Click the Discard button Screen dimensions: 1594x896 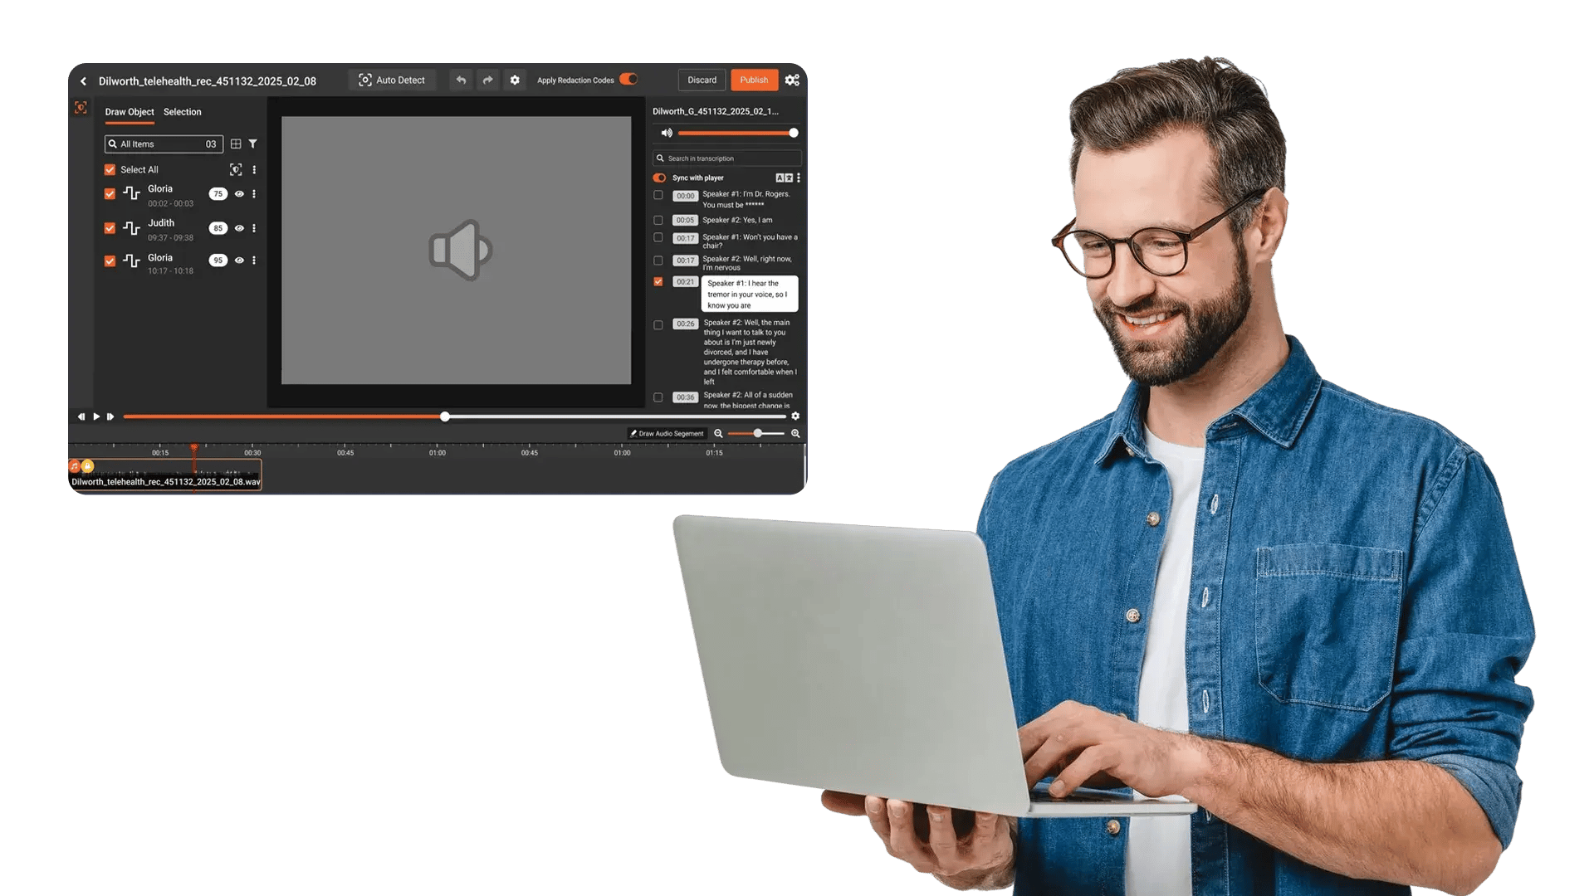[702, 80]
